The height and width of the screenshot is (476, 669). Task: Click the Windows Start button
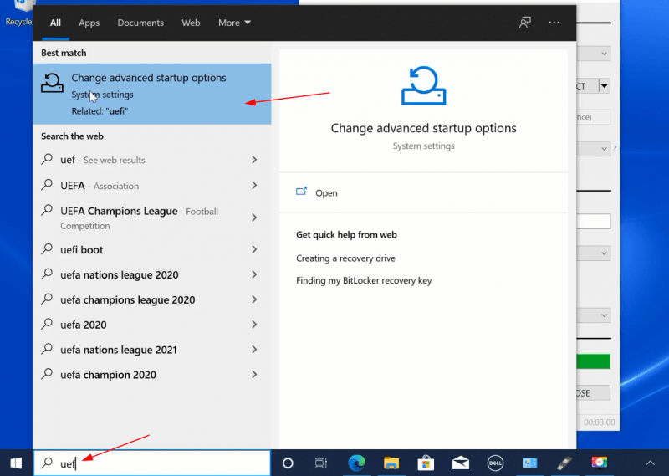[16, 463]
